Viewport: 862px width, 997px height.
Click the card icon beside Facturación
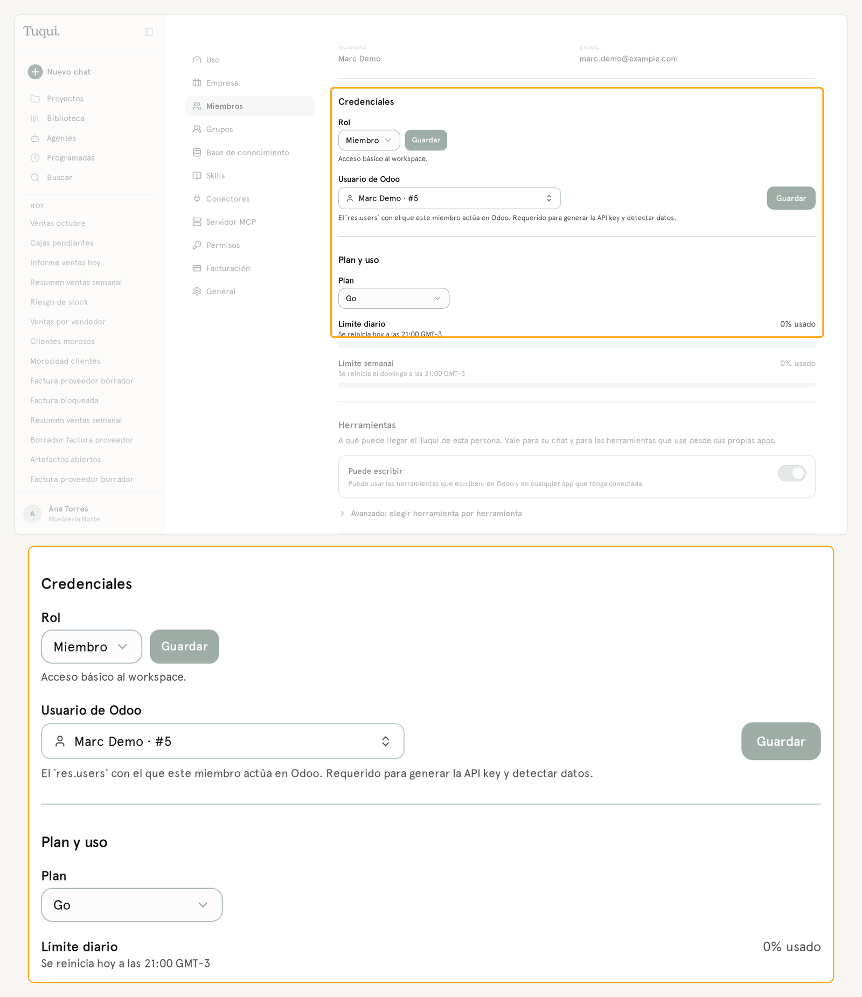tap(197, 268)
